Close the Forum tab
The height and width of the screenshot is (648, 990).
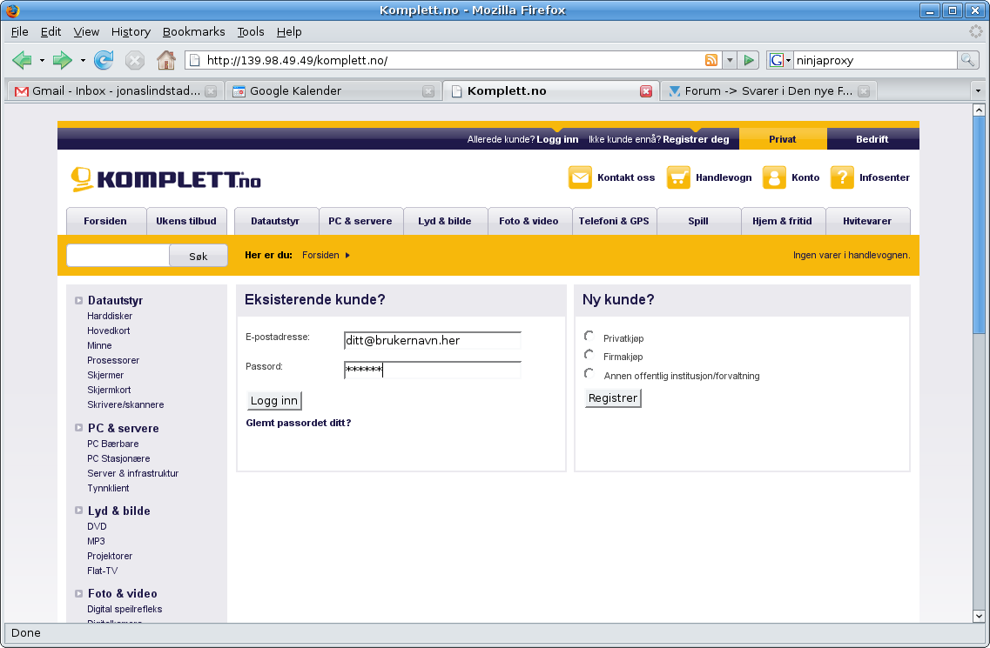pyautogui.click(x=864, y=90)
